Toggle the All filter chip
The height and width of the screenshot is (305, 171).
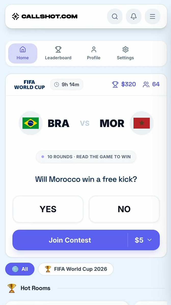point(20,269)
